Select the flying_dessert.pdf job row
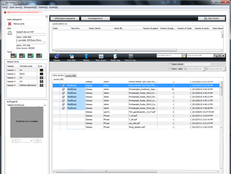The width and height of the screenshot is (231, 174). [x=136, y=127]
